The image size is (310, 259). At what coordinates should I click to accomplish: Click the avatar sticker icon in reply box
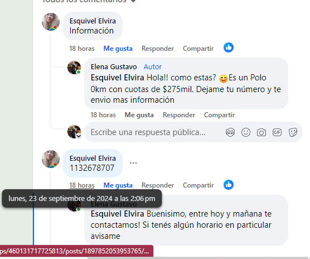230,132
